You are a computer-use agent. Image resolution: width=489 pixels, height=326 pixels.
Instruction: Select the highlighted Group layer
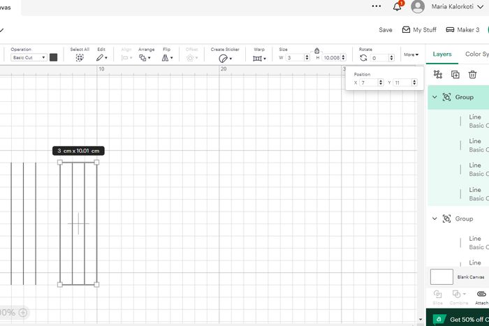click(458, 97)
